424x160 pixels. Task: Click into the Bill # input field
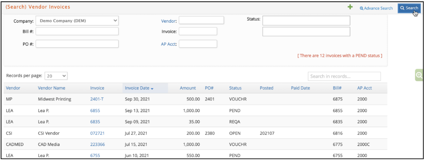(x=77, y=31)
